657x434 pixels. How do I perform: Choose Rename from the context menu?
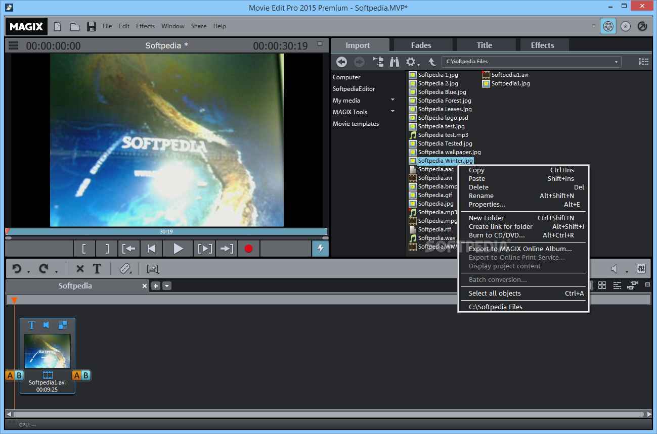pyautogui.click(x=481, y=196)
